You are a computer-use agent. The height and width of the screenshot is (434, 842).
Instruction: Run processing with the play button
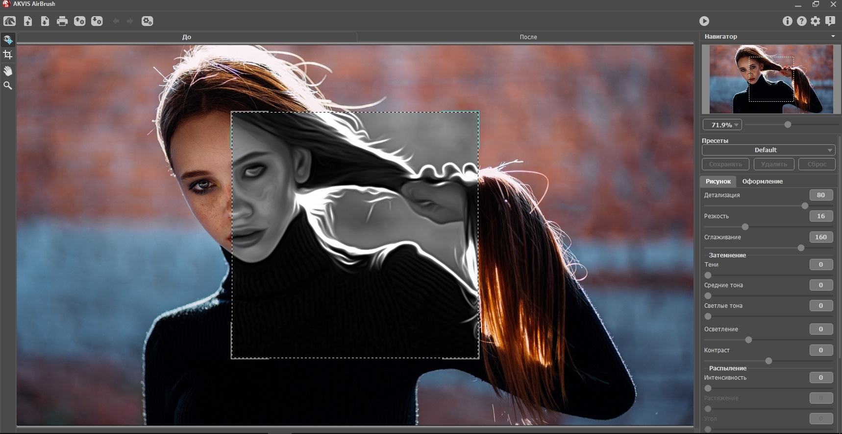pos(704,21)
